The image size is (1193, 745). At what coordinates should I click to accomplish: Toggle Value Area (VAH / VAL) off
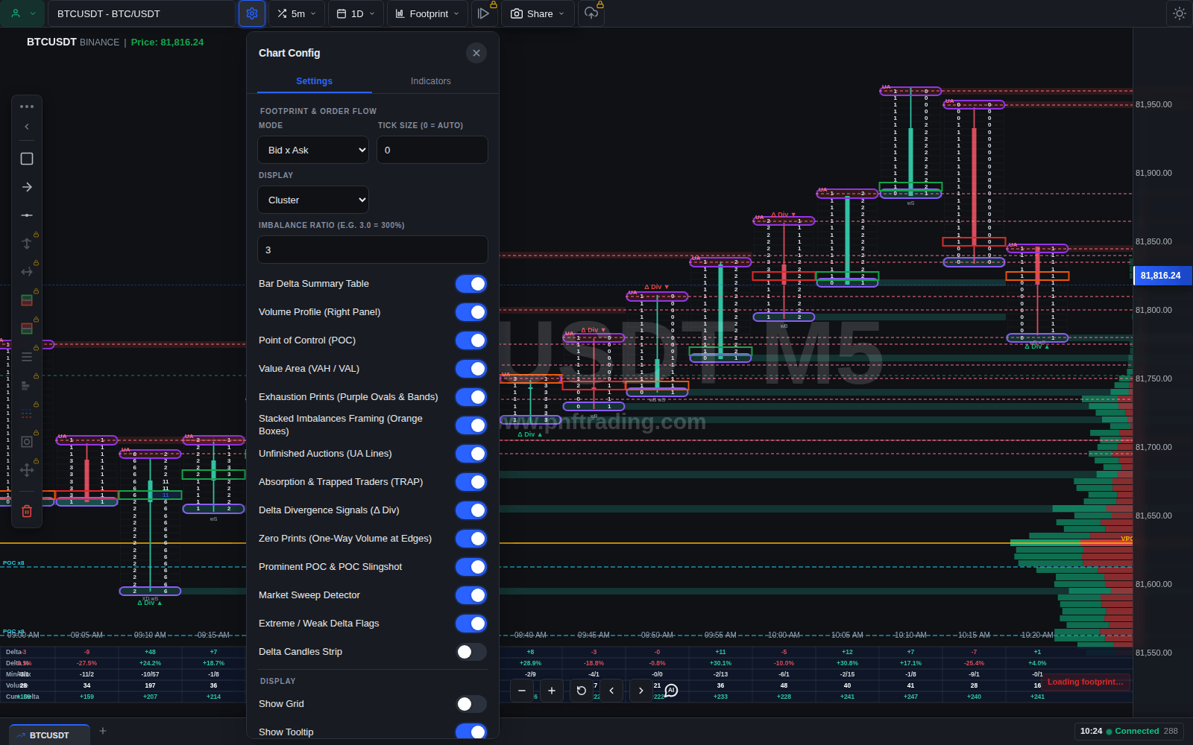tap(471, 369)
